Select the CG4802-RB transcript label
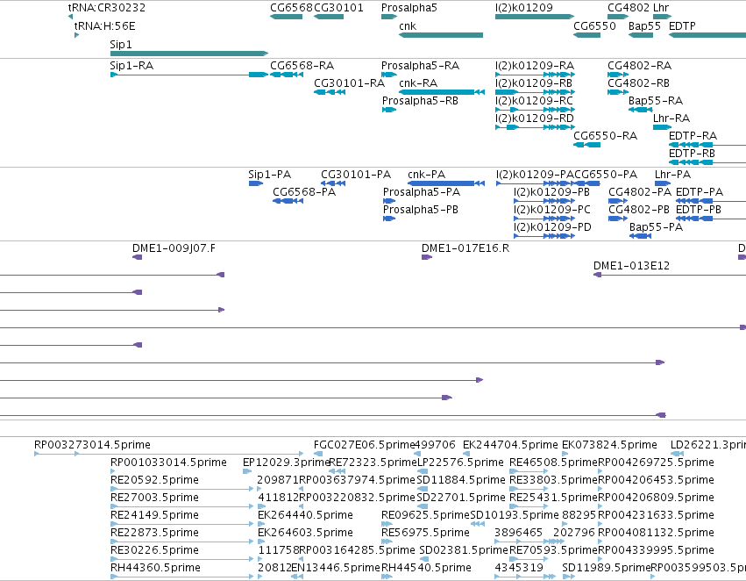The height and width of the screenshot is (581, 746). coord(638,83)
